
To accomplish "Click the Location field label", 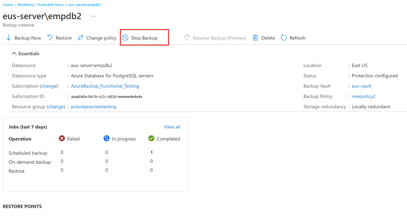I will click(x=312, y=66).
